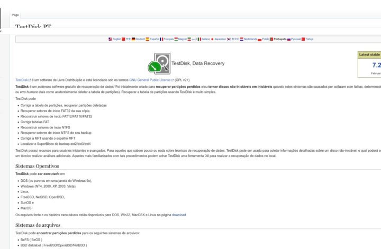
Task: Click the latest stable version number 7.2
Action: pyautogui.click(x=376, y=65)
